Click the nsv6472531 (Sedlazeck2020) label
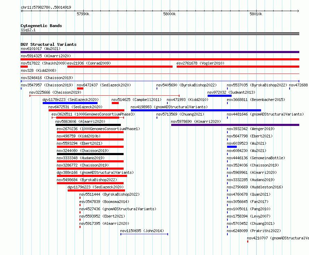309x255 pixels. (x=75, y=107)
